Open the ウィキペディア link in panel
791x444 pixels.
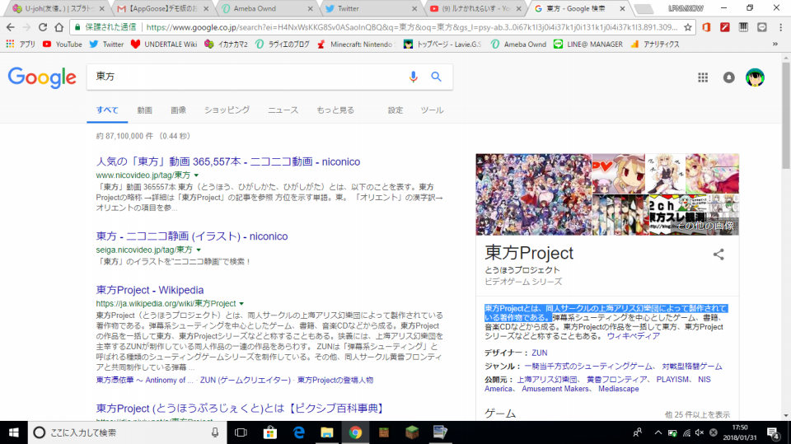(x=633, y=336)
